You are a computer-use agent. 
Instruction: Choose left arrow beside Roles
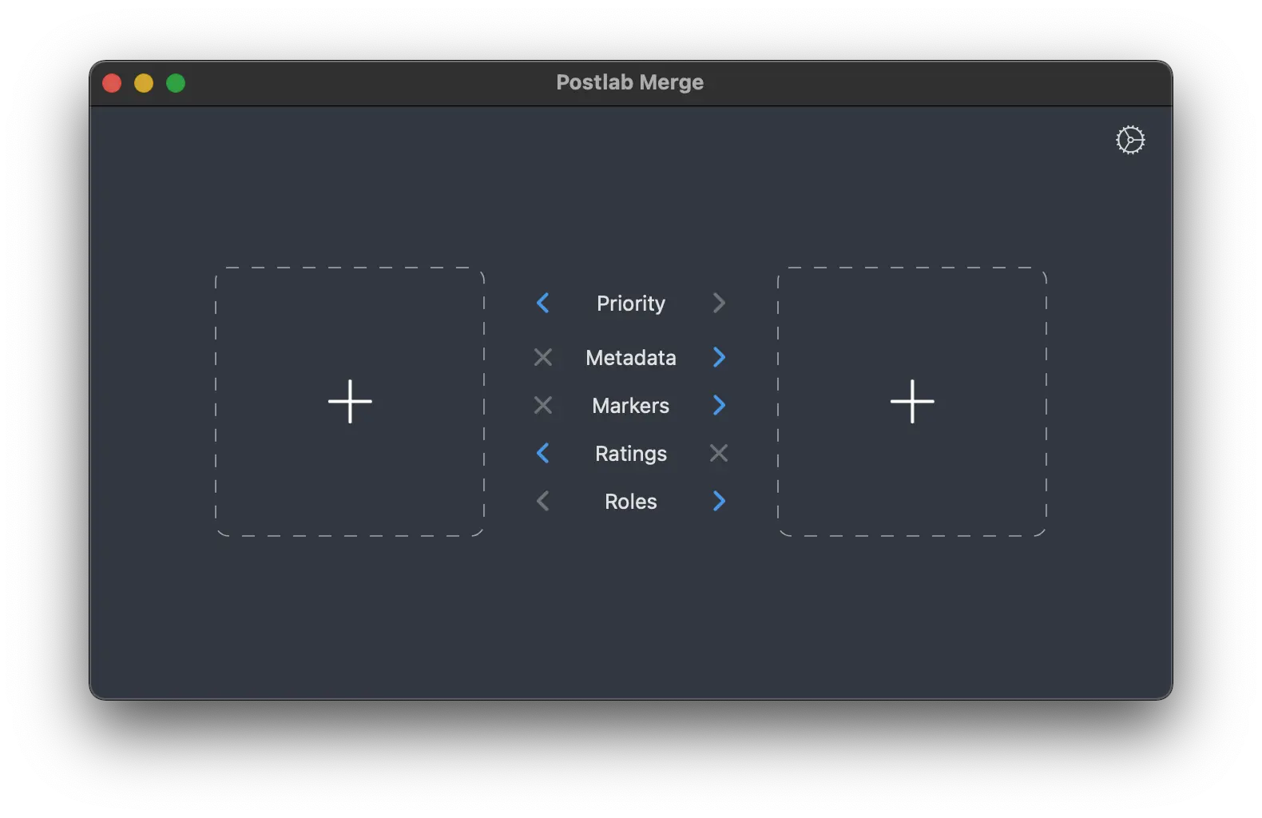click(x=543, y=501)
